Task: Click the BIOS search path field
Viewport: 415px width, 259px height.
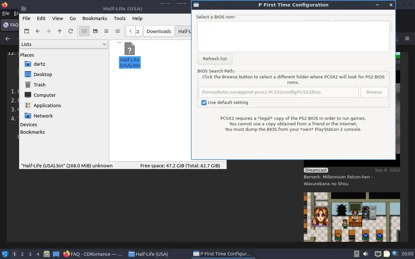Action: tap(279, 92)
